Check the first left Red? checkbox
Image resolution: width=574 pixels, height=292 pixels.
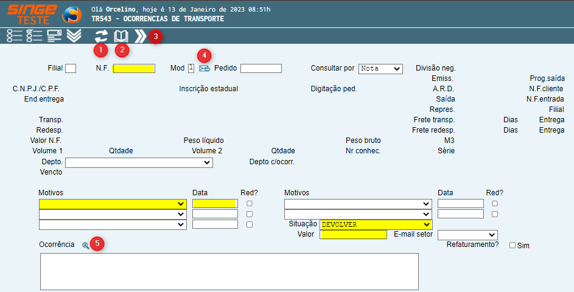pos(250,203)
